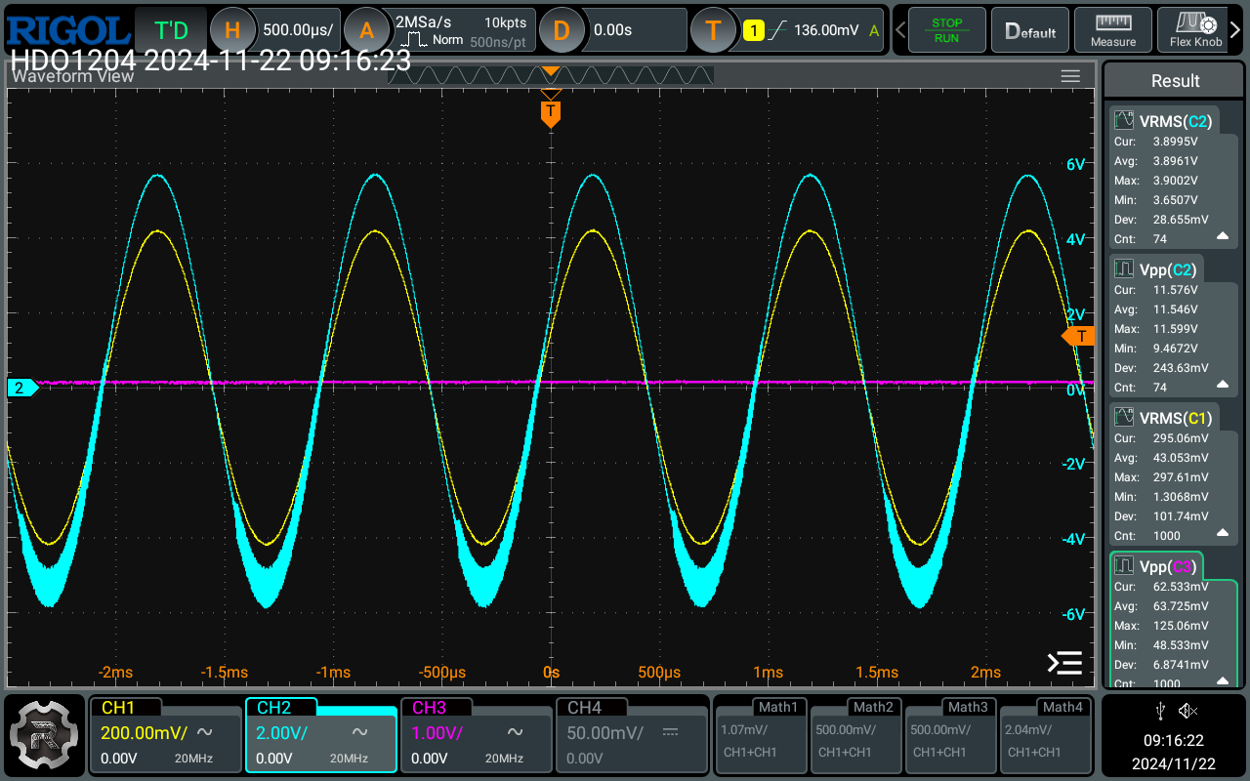
Task: Click the T'D trigger status indicator
Action: point(171,30)
